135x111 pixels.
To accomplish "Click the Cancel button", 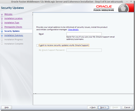I will tap(127, 107).
